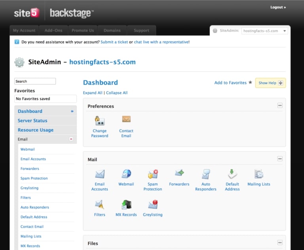Open MX Records in sidebar list
The width and height of the screenshot is (304, 250).
click(30, 246)
